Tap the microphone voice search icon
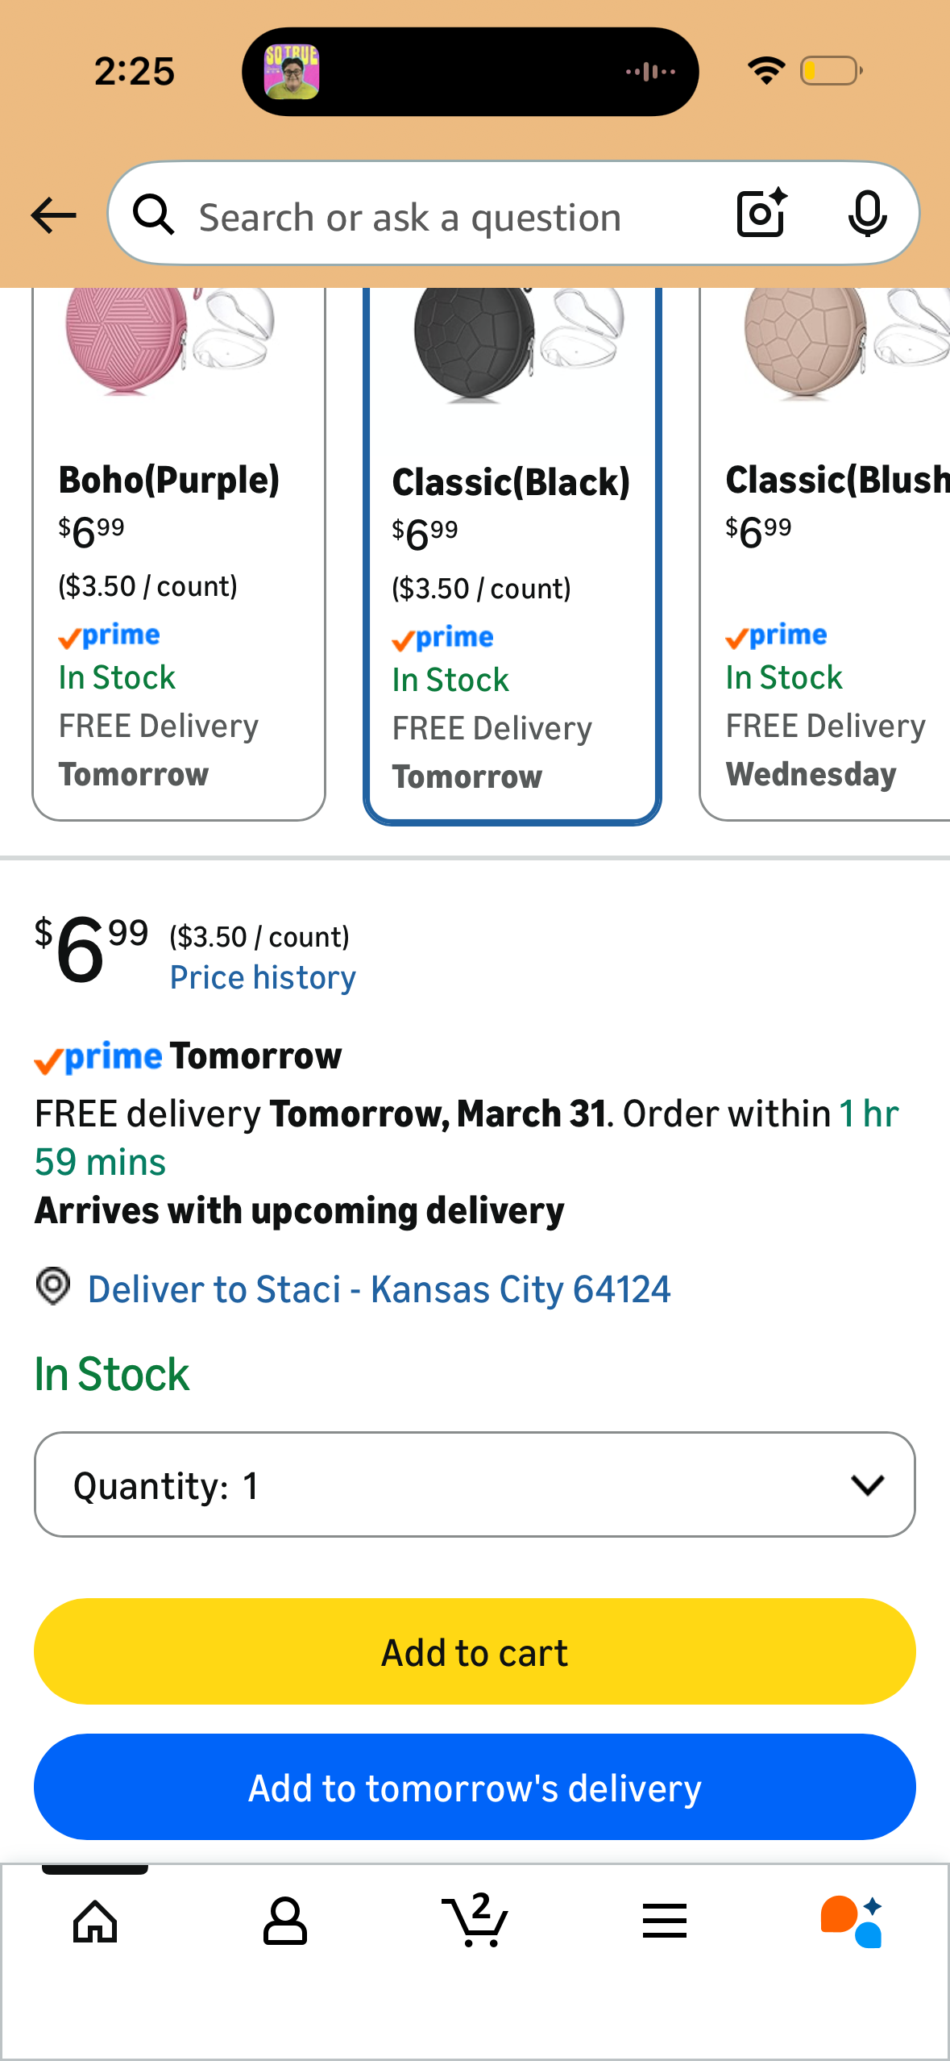The width and height of the screenshot is (950, 2061). (x=867, y=214)
